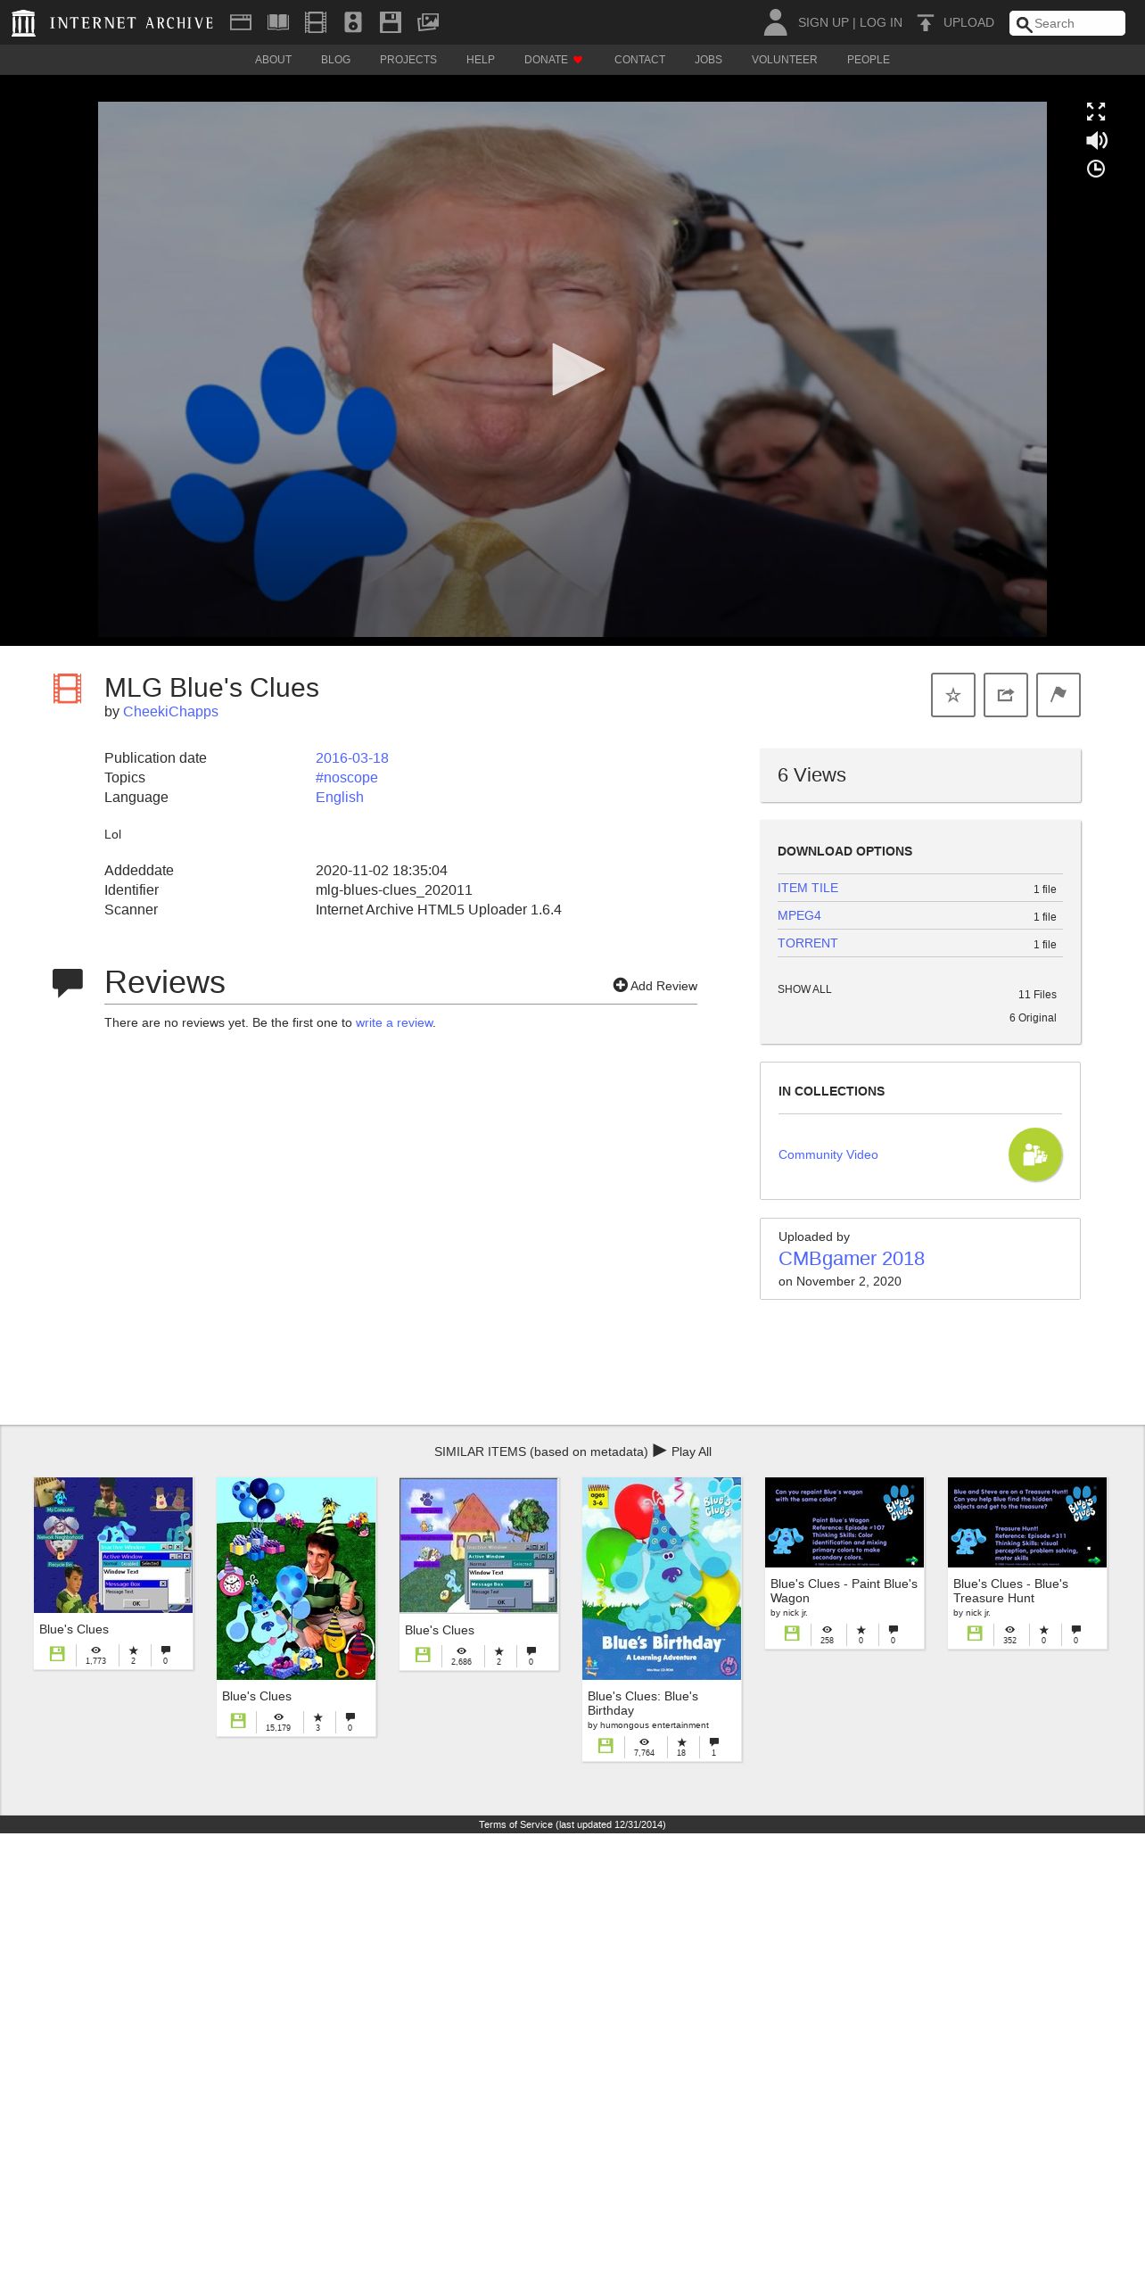Click the 2016-03-18 publication date link
This screenshot has width=1145, height=2291.
click(351, 757)
